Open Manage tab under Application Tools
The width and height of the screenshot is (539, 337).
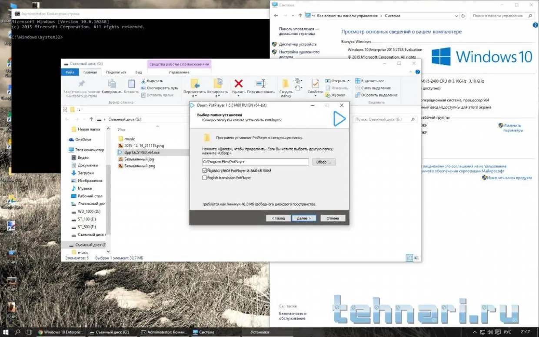point(179,72)
